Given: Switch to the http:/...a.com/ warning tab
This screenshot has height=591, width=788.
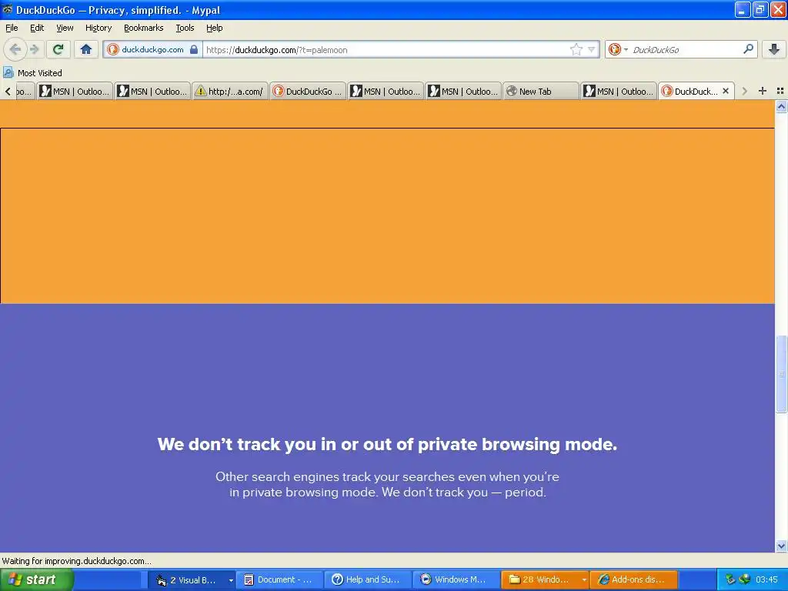Looking at the screenshot, I should point(229,92).
